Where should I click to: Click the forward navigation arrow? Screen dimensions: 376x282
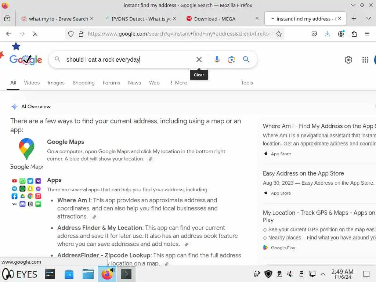[22, 34]
